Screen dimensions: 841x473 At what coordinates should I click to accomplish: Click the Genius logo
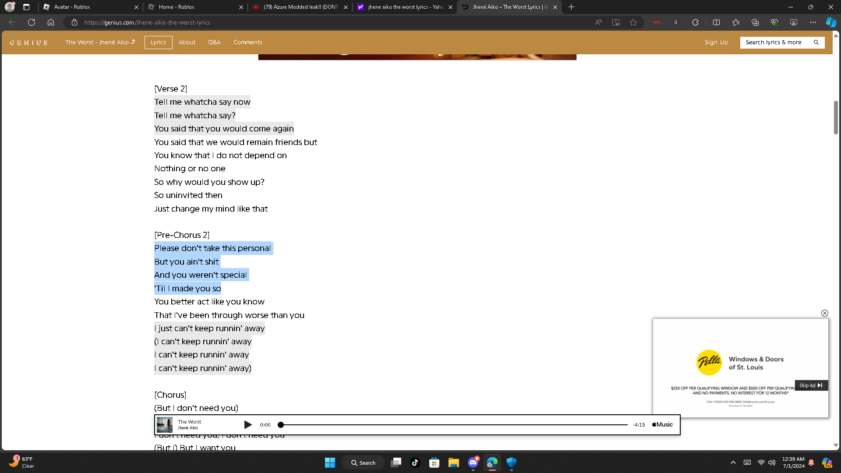click(x=29, y=42)
